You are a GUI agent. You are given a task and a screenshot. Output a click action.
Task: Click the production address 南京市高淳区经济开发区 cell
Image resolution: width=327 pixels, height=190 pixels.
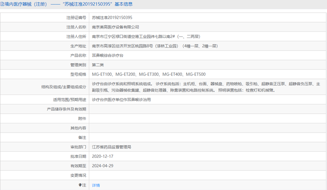[208, 46]
